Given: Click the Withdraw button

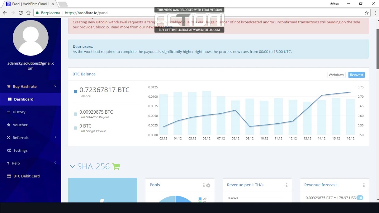Looking at the screenshot, I should click(336, 75).
